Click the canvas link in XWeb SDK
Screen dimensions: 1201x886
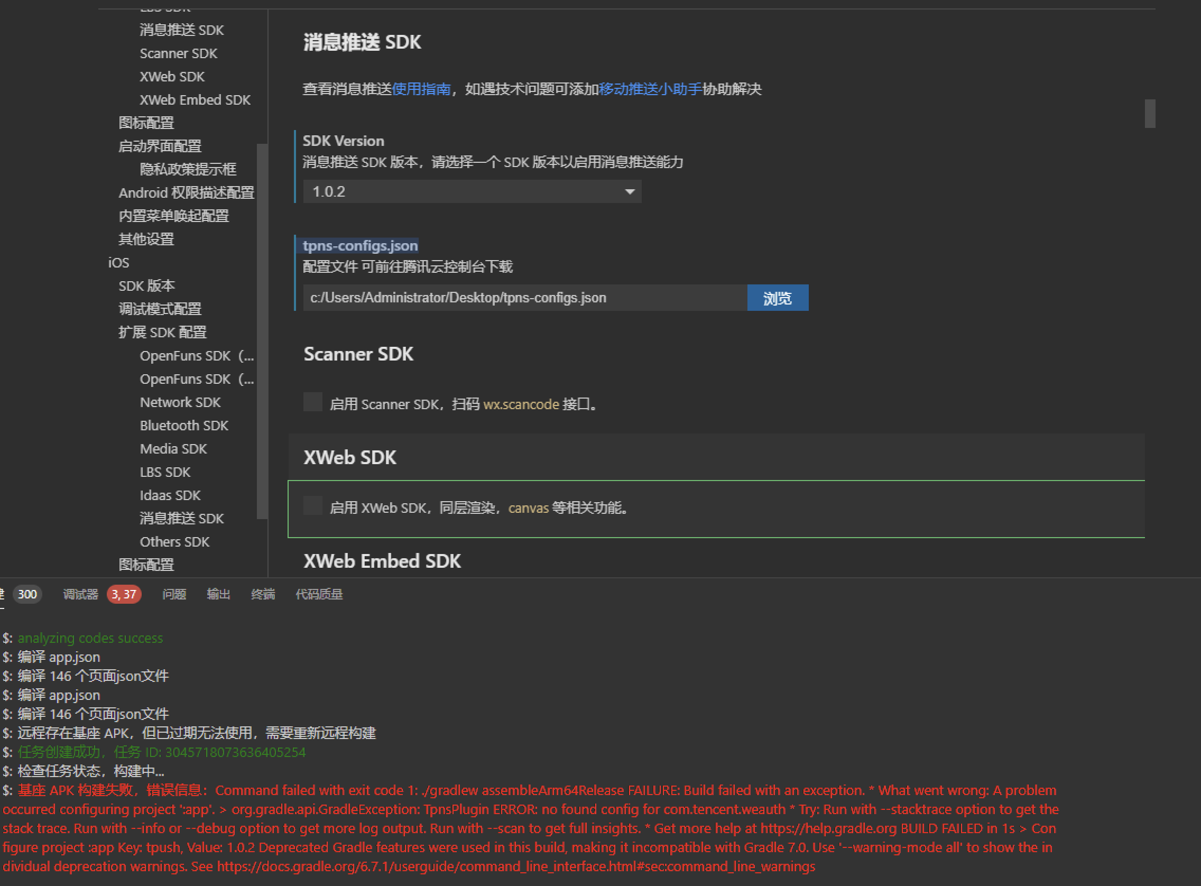(x=528, y=508)
